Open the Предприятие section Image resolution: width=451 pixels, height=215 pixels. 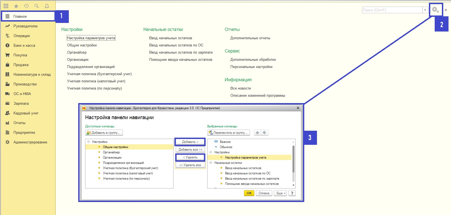28,132
